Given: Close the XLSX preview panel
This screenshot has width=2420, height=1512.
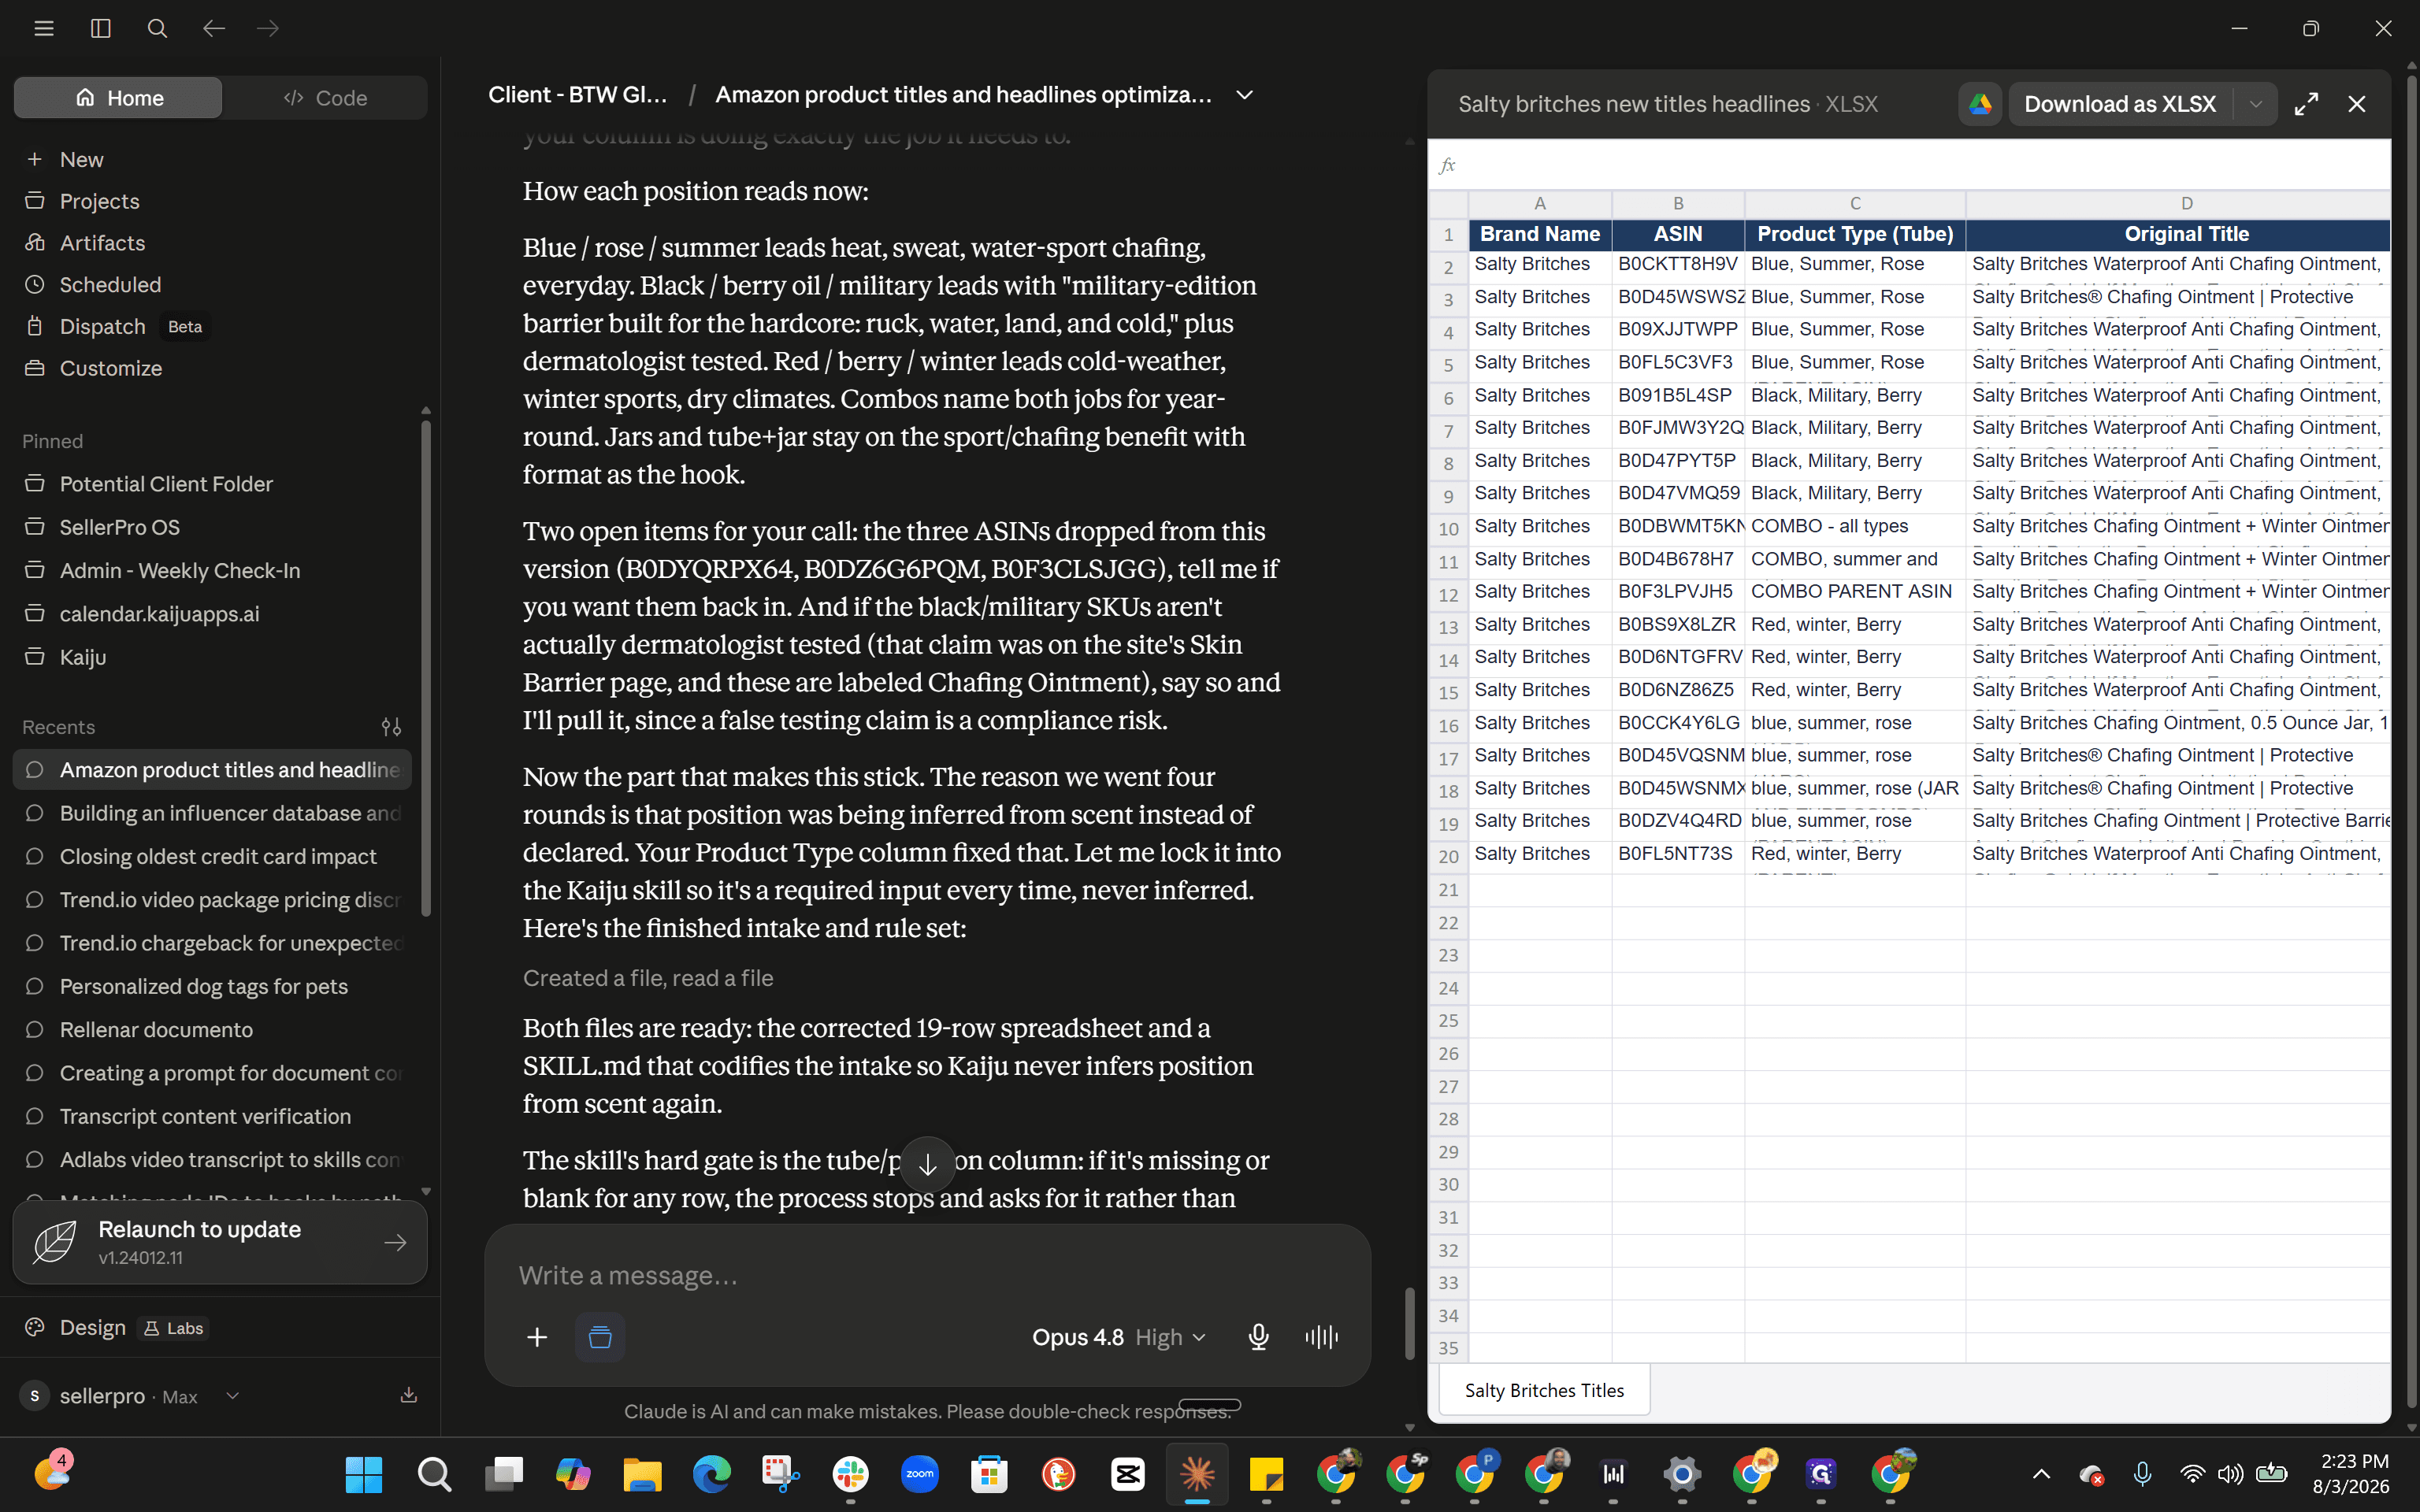Looking at the screenshot, I should tap(2357, 104).
